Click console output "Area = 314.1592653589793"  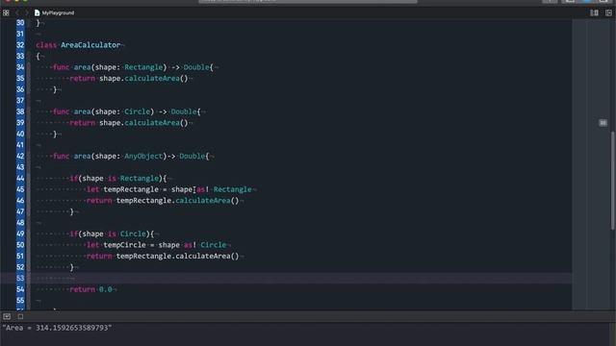[57, 328]
